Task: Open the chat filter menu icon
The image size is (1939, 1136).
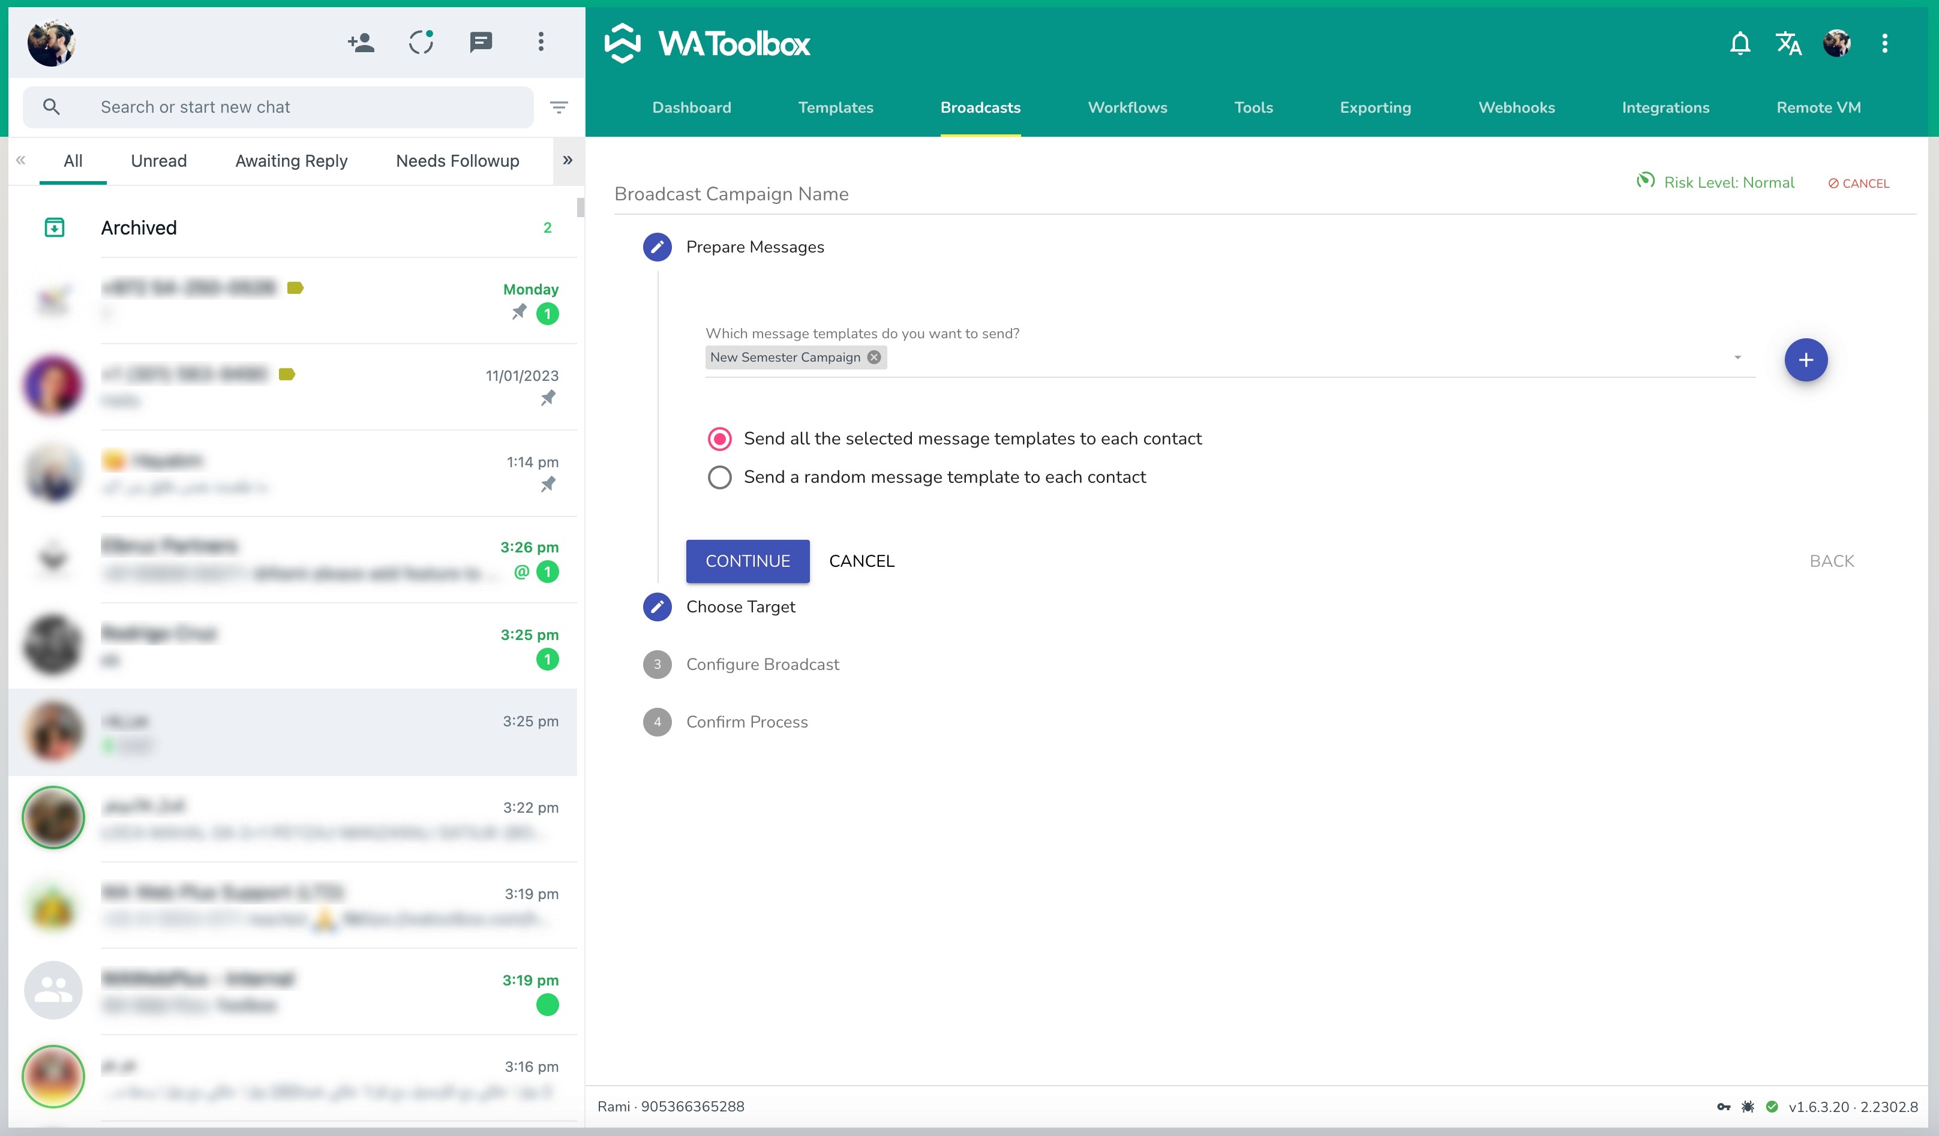Action: (559, 107)
